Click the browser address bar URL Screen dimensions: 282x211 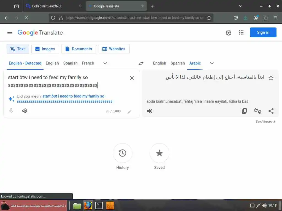point(134,18)
